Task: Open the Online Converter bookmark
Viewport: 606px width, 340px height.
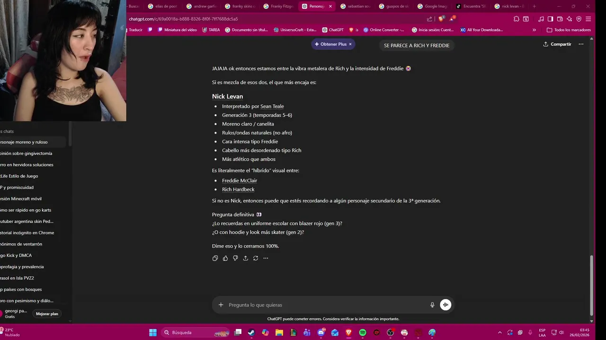Action: 384,30
